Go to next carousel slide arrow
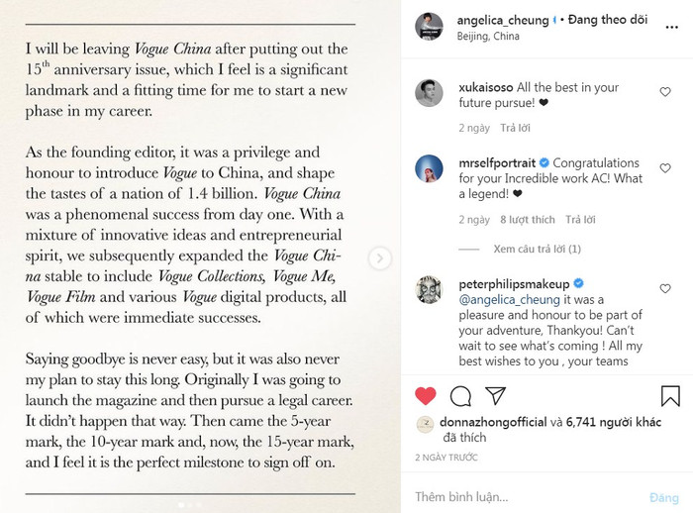This screenshot has width=693, height=513. tap(379, 258)
